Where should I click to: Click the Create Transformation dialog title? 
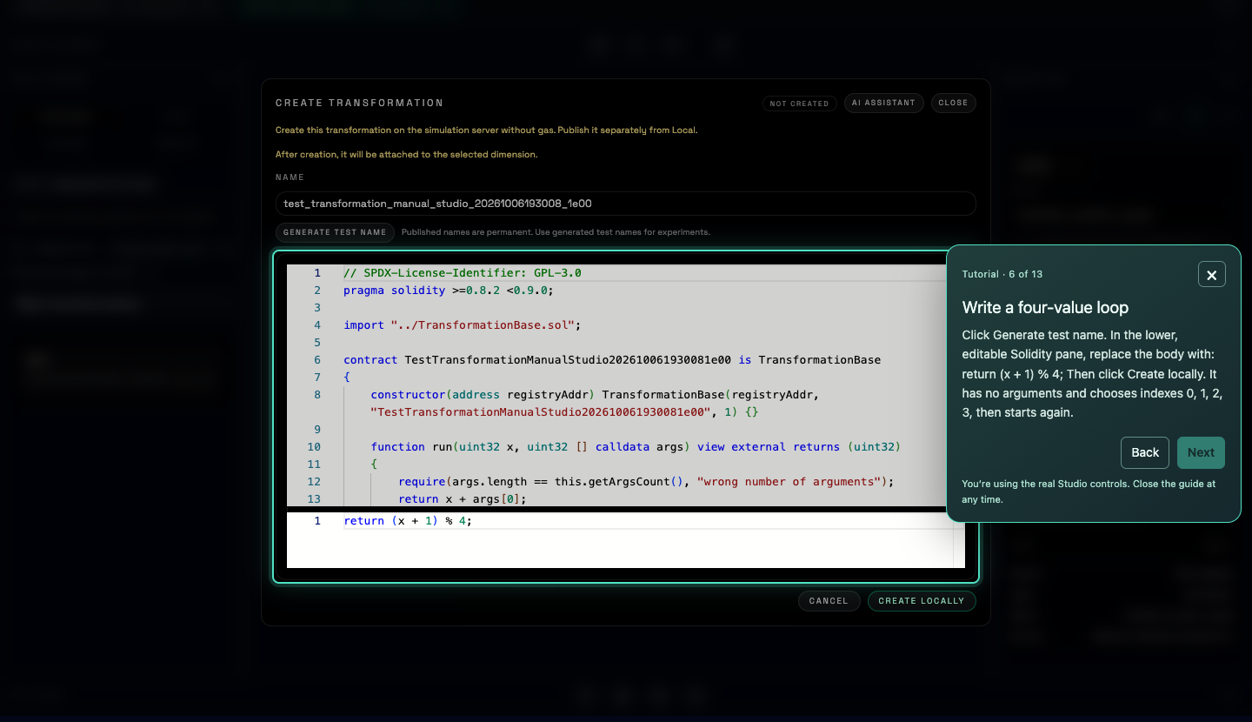coord(359,103)
